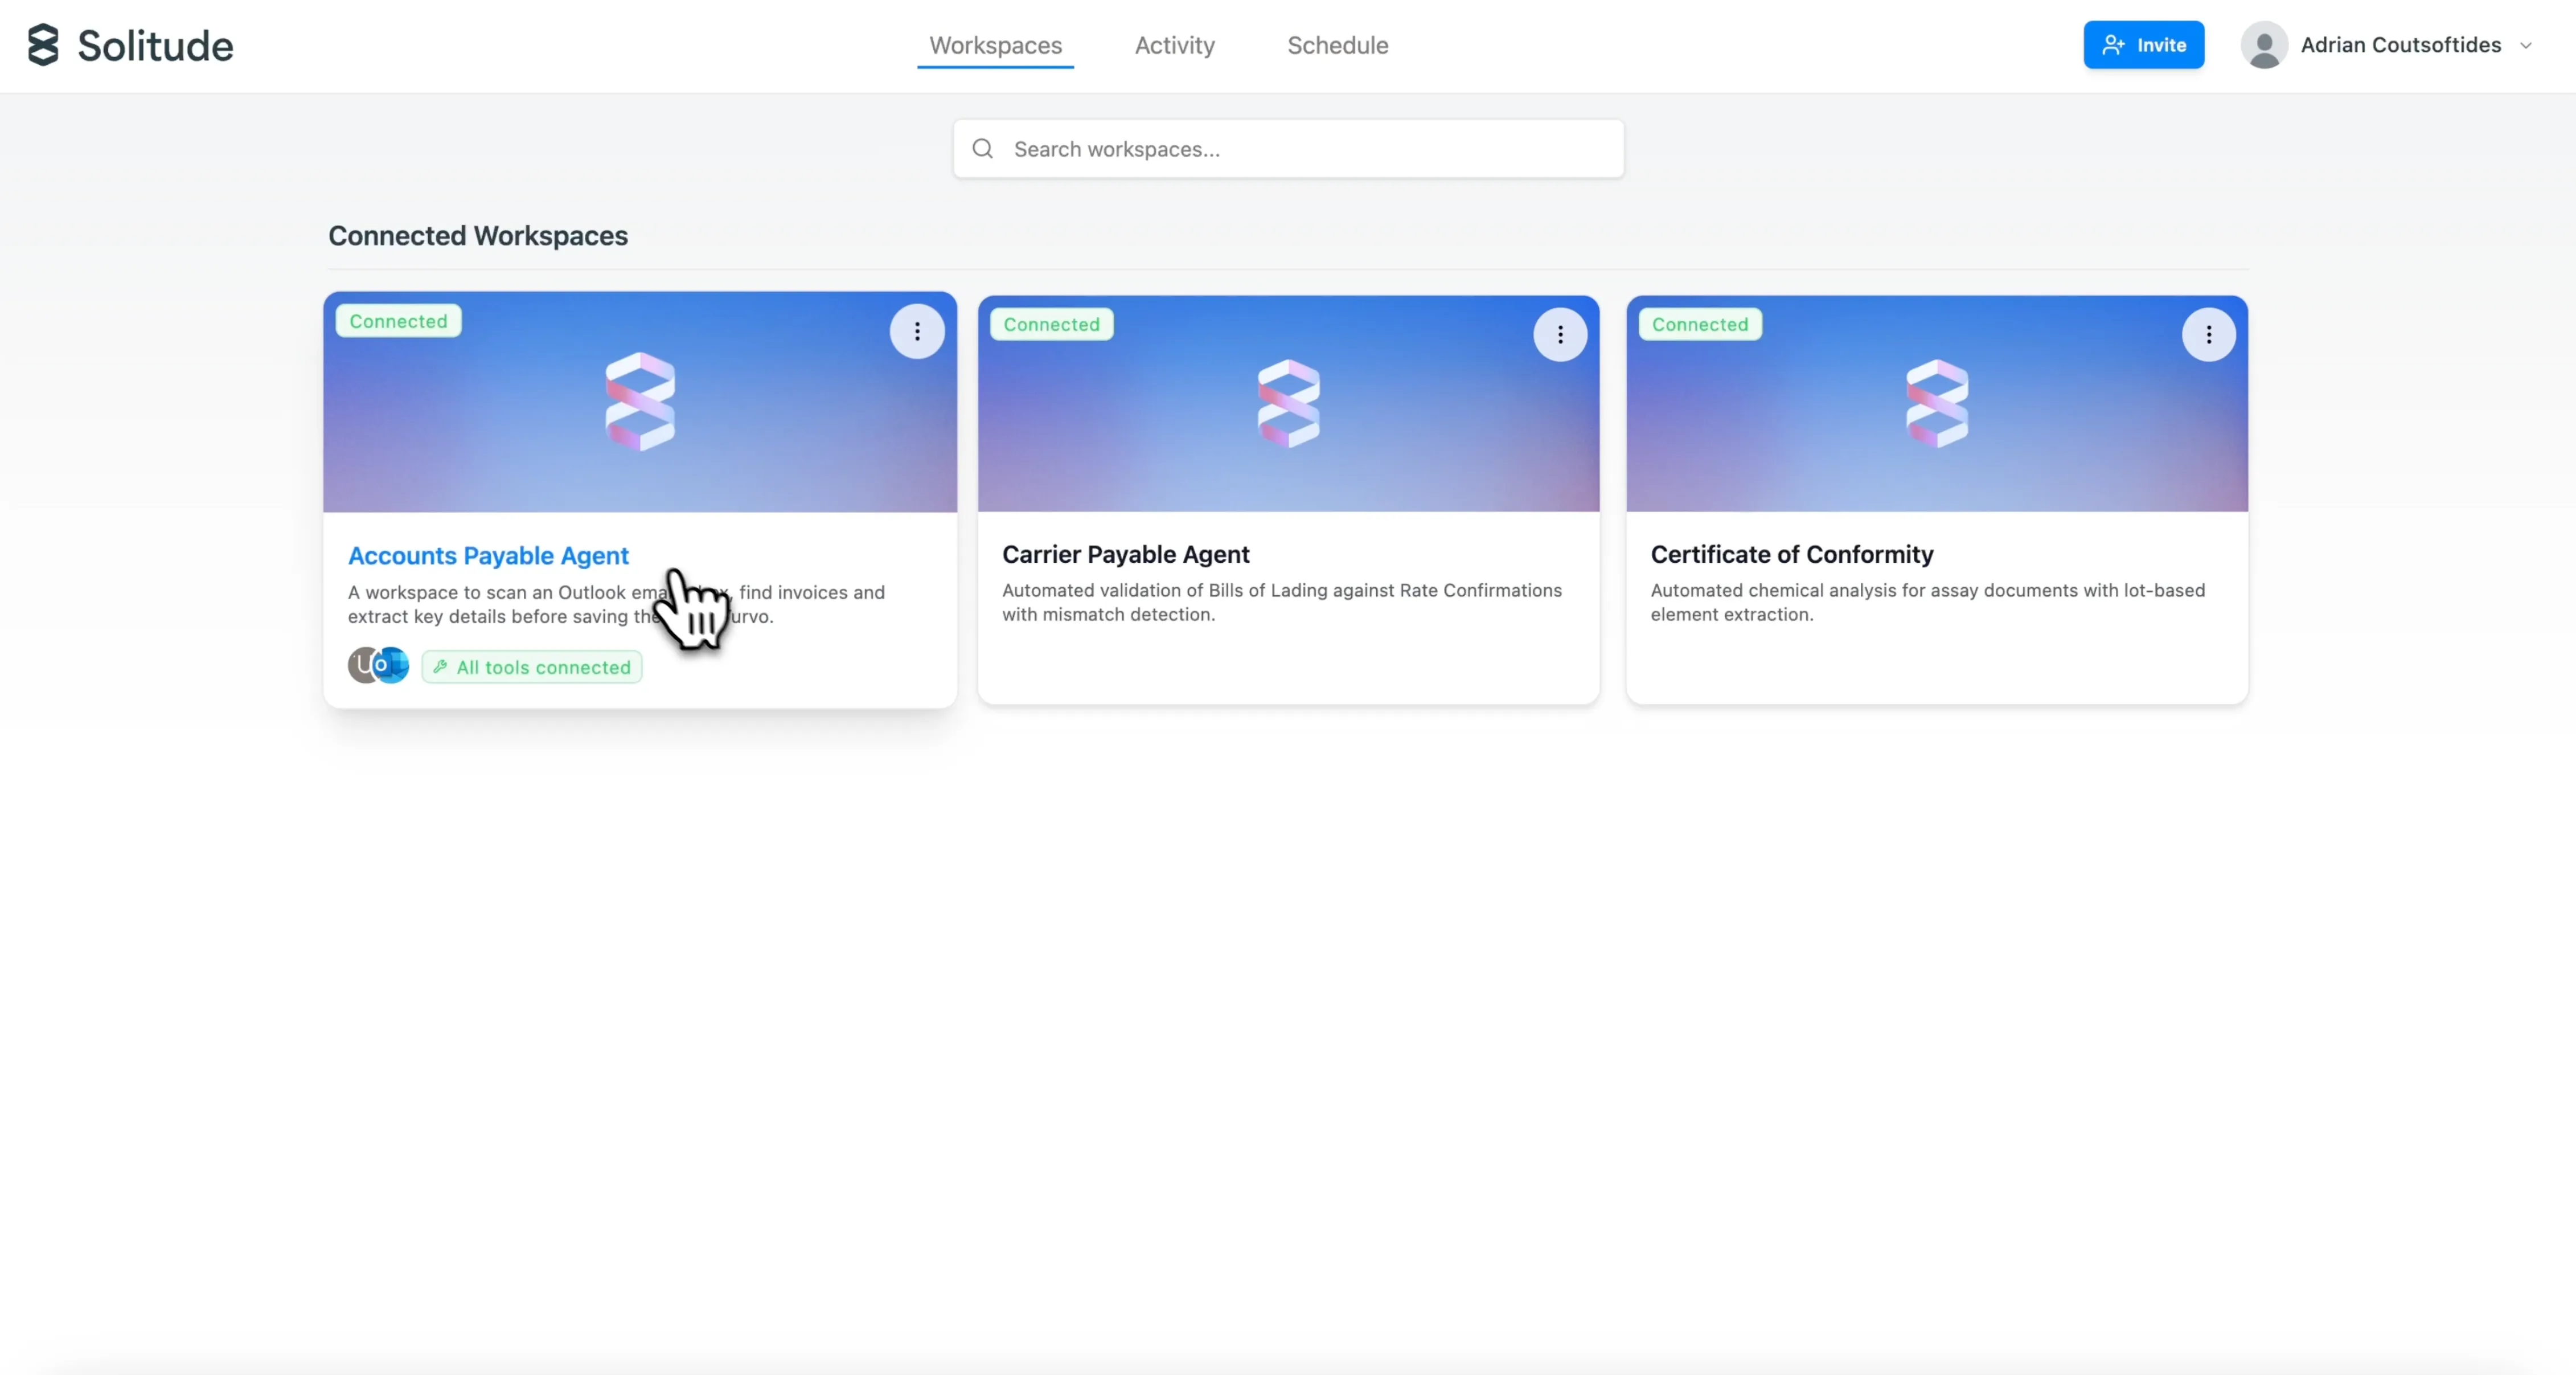This screenshot has height=1375, width=2576.
Task: Click the Solitude logo icon
Action: (43, 45)
